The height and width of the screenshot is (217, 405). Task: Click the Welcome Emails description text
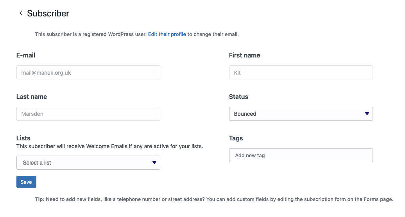[109, 147]
